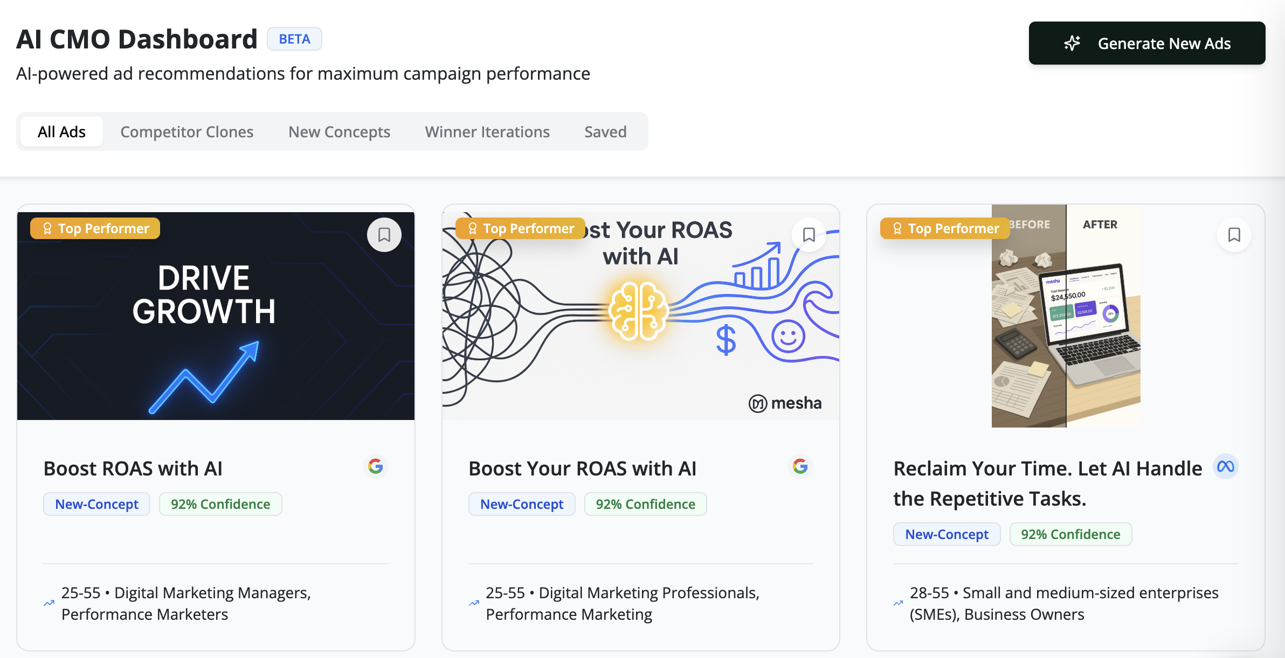The height and width of the screenshot is (658, 1285).
Task: Select the Winner Iterations tab
Action: point(487,132)
